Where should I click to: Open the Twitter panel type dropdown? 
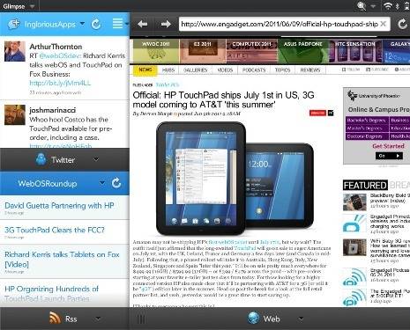96,159
